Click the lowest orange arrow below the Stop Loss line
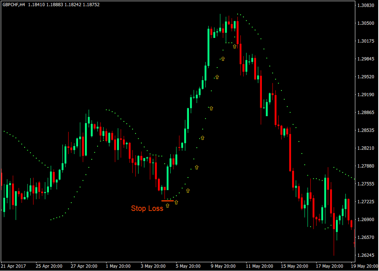The height and width of the screenshot is (271, 379). coord(168,206)
